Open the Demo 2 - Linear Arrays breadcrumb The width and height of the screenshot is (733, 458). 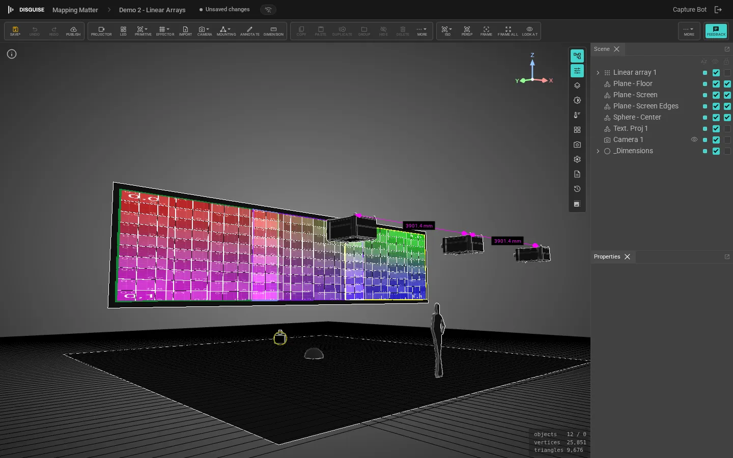pos(152,10)
